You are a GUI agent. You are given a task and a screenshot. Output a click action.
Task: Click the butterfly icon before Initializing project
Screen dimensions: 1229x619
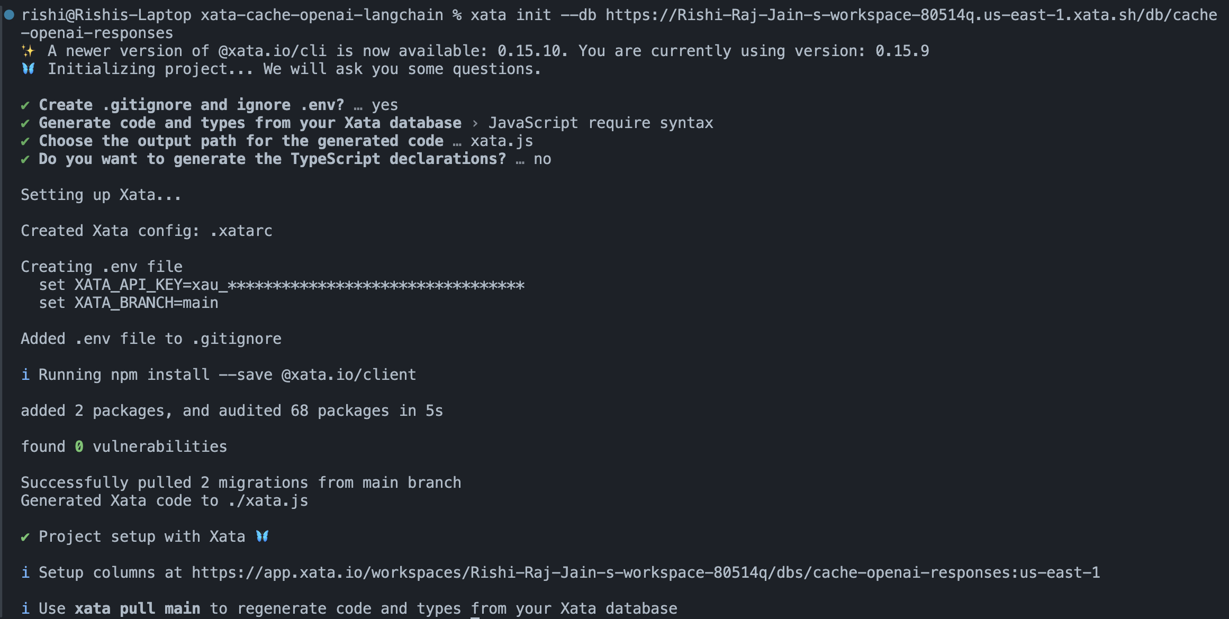[28, 69]
